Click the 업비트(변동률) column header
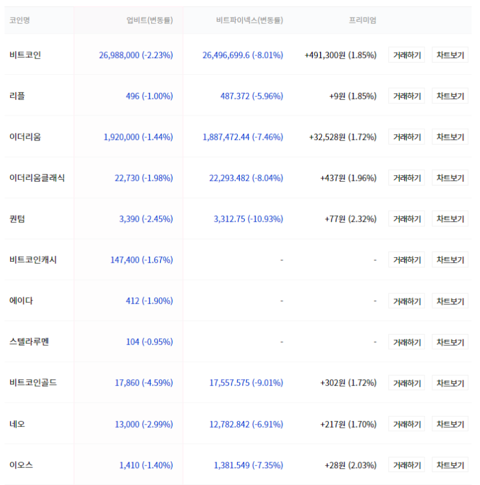Image resolution: width=480 pixels, height=485 pixels. tap(150, 20)
